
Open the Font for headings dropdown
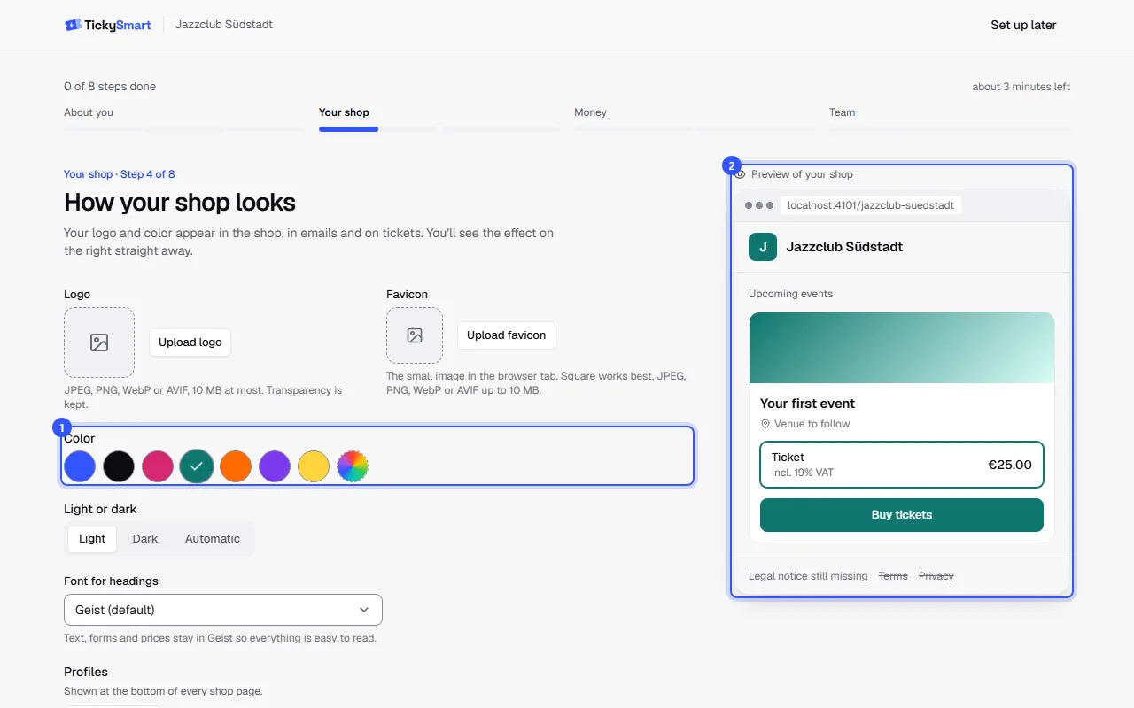pos(223,610)
